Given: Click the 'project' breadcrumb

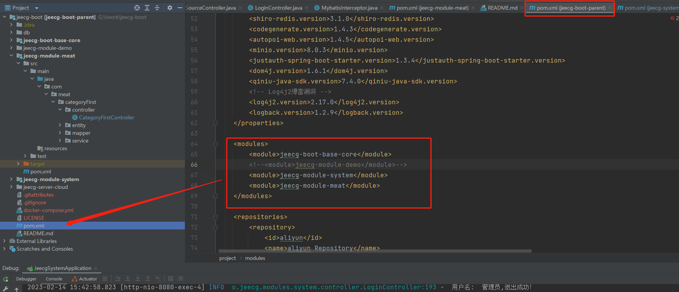Looking at the screenshot, I should coord(227,258).
